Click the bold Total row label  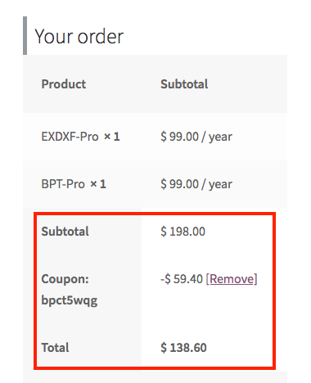[55, 348]
